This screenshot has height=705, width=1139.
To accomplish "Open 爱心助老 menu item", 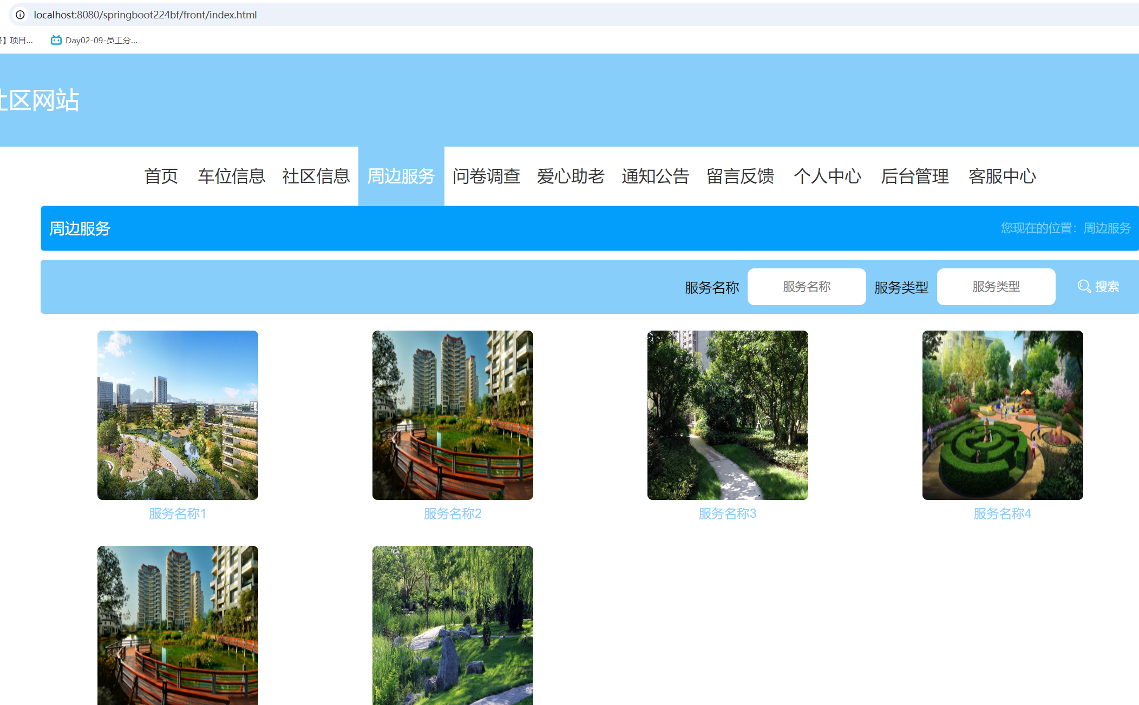I will pyautogui.click(x=571, y=176).
